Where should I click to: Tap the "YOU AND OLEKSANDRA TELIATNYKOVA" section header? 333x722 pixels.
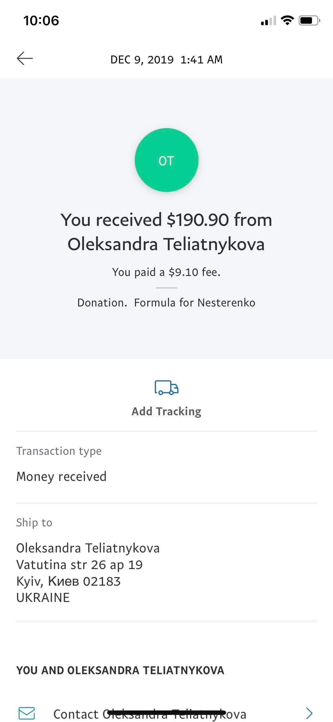120,670
